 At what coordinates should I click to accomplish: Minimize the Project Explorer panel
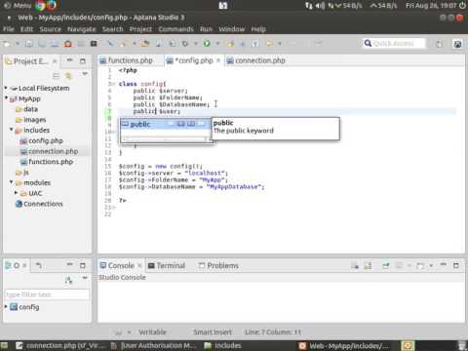click(x=70, y=60)
